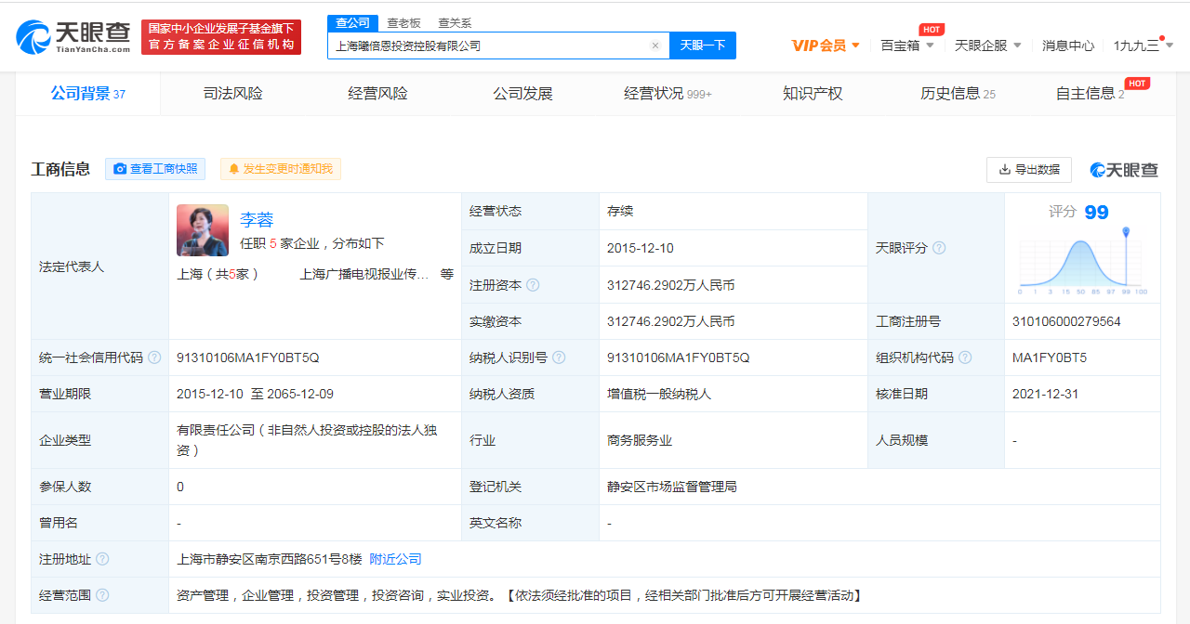The width and height of the screenshot is (1190, 624).
Task: Click the help icon next to 组织机构代码
Action: tap(965, 357)
